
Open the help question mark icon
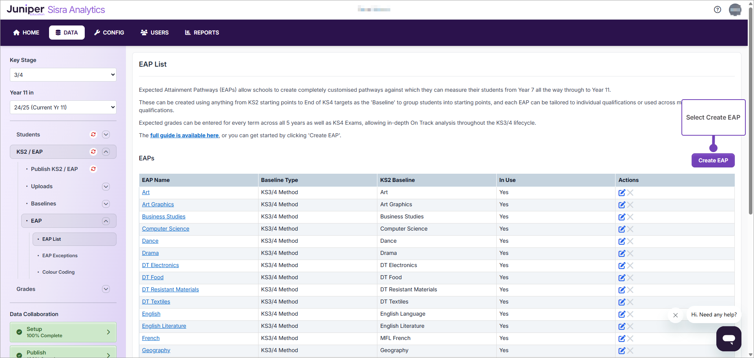[x=717, y=10]
